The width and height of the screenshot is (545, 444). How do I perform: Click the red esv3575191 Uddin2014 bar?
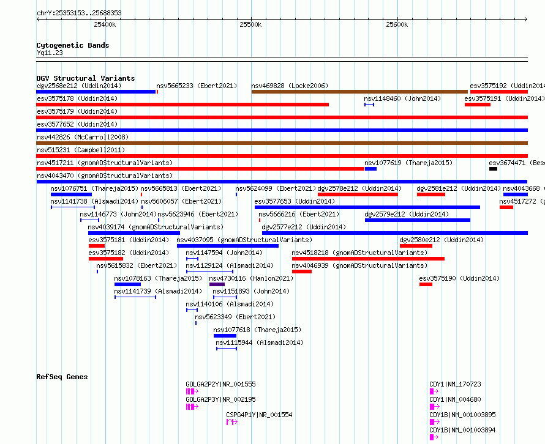(478, 105)
